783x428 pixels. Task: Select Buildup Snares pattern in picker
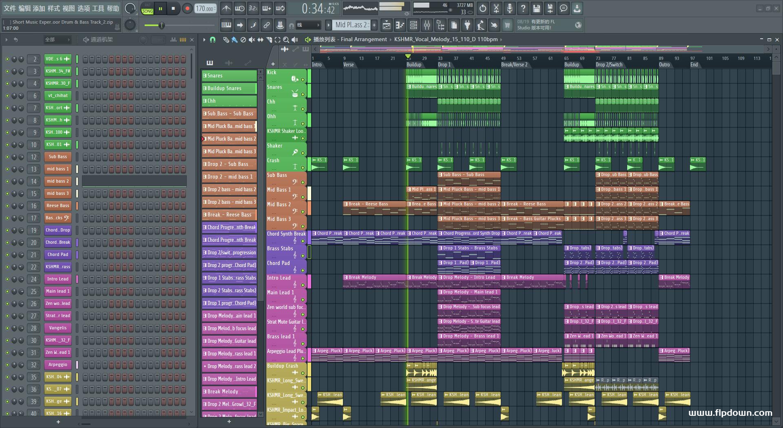[x=229, y=88]
